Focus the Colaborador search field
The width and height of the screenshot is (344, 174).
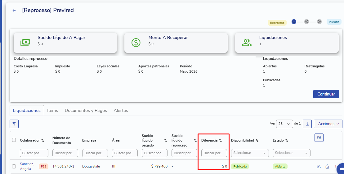point(34,153)
